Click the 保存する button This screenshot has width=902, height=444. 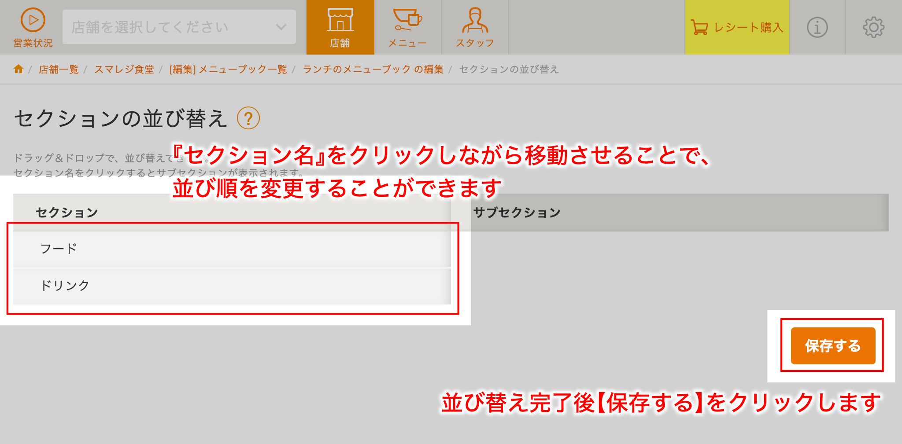pyautogui.click(x=833, y=346)
